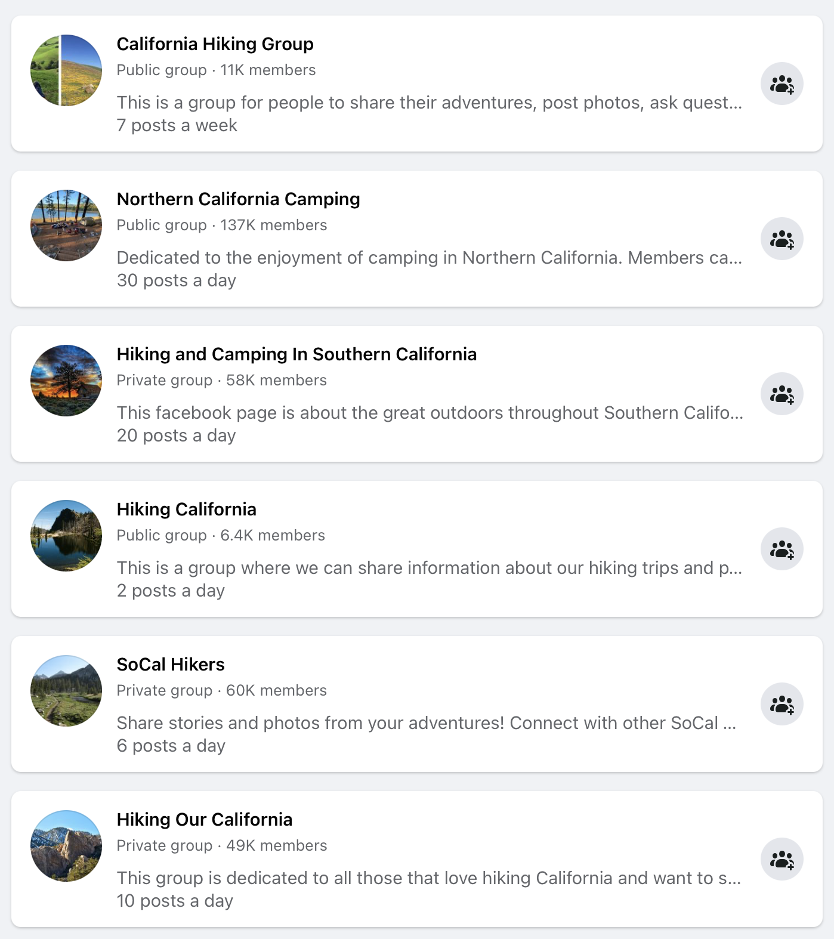Open SoCal Hikers meadow avatar
The width and height of the screenshot is (834, 939).
pos(66,691)
